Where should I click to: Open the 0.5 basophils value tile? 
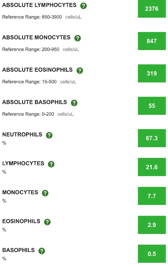(152, 254)
